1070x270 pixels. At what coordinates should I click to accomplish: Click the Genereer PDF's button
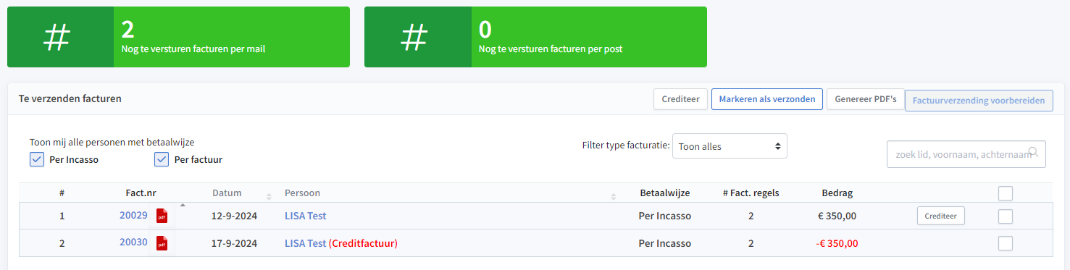tap(865, 99)
